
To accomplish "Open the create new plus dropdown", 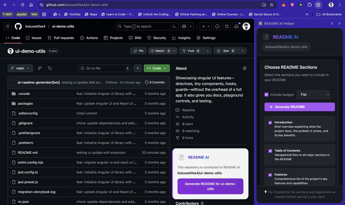I will 206,26.
